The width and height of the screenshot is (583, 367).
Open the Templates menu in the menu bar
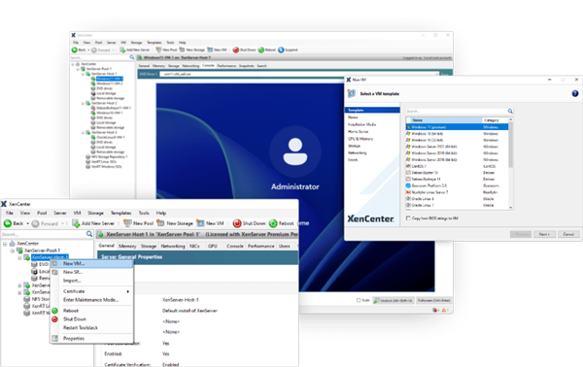[x=120, y=213]
